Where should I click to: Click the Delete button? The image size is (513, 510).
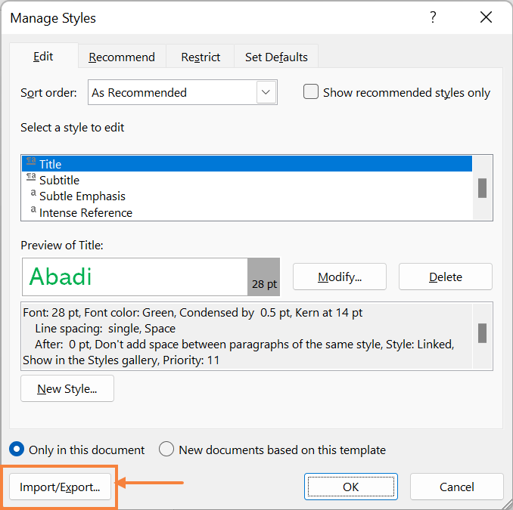[445, 277]
